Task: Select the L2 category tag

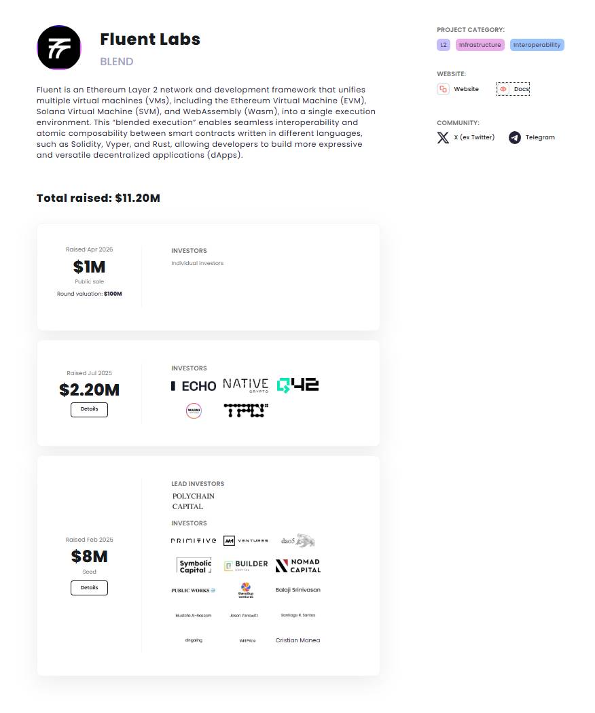Action: click(x=444, y=45)
